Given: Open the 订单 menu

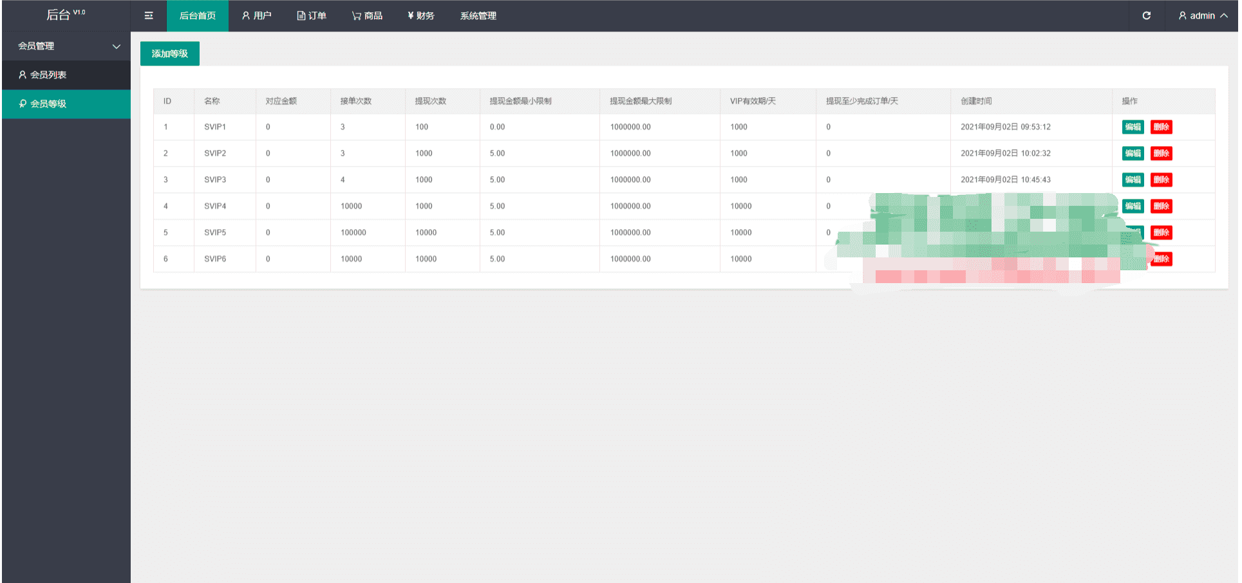Looking at the screenshot, I should (312, 16).
